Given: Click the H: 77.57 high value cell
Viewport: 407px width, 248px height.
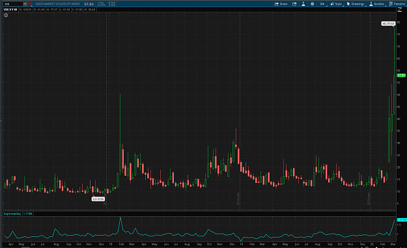Looking at the screenshot, I should 52,10.
